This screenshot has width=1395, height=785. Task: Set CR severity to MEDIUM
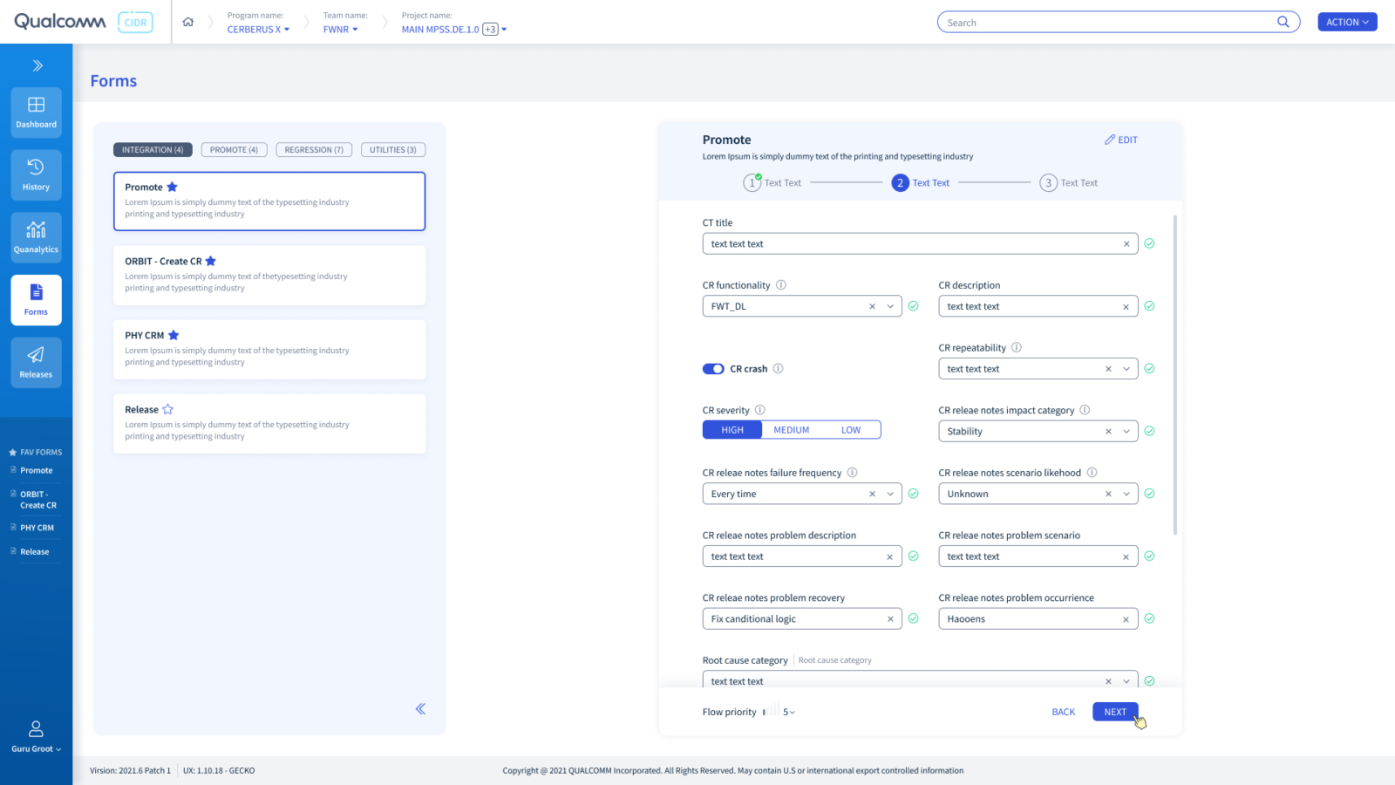click(x=792, y=430)
